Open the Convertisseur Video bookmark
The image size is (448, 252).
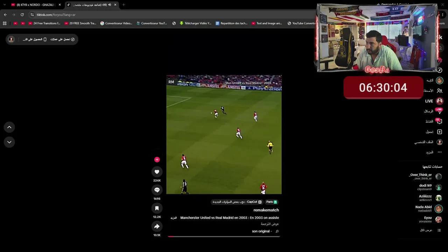(116, 23)
